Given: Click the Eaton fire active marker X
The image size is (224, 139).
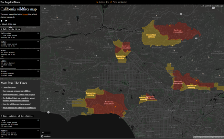Looking at the screenshot, I should [x=196, y=81].
